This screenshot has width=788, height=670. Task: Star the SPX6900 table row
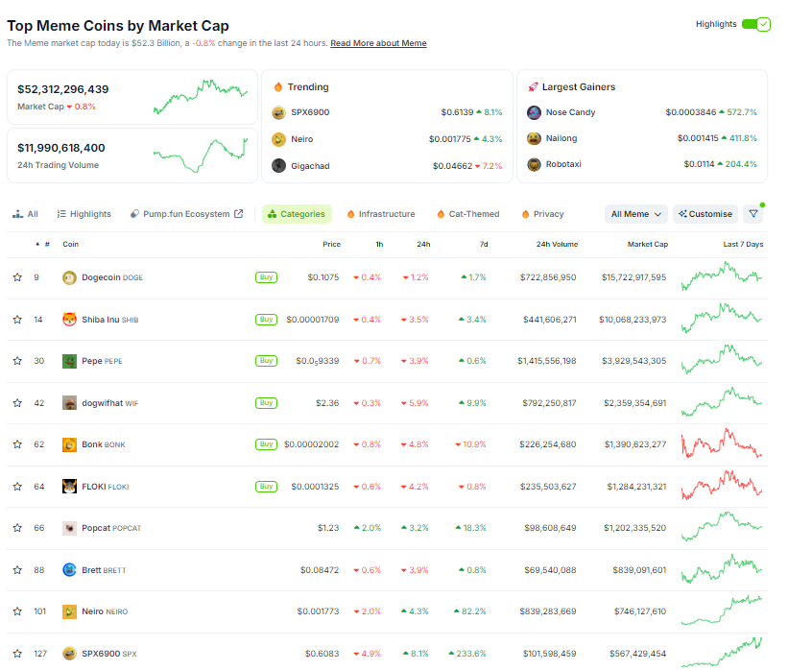(x=17, y=654)
